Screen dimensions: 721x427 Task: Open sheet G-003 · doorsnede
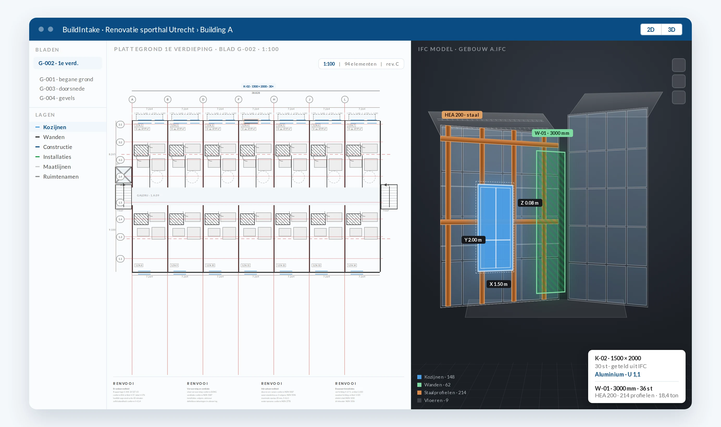(62, 89)
